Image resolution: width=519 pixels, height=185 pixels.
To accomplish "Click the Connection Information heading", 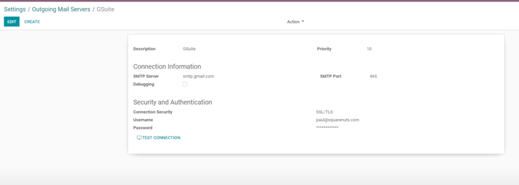I will pos(167,67).
